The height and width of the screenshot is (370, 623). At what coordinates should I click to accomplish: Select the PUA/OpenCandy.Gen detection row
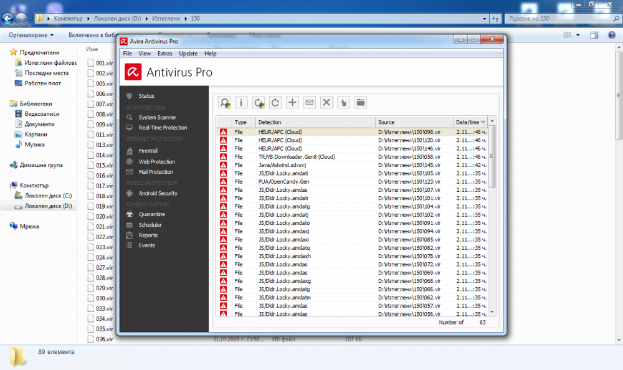pos(351,182)
